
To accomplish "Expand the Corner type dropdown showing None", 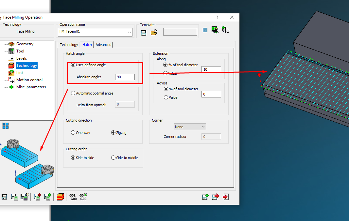I will click(190, 127).
